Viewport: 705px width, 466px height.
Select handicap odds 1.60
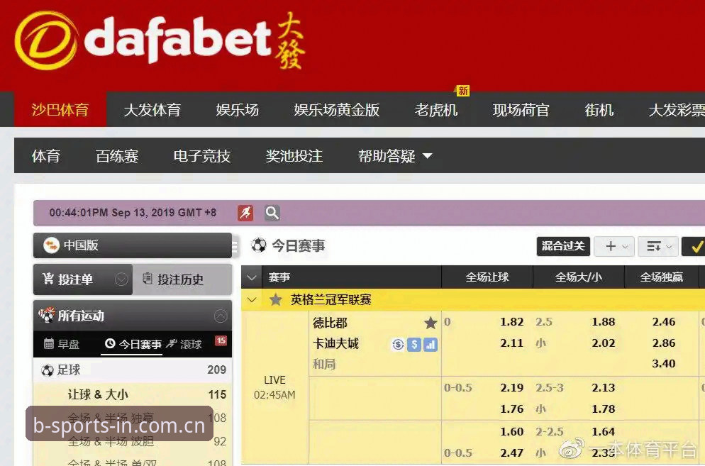point(511,432)
